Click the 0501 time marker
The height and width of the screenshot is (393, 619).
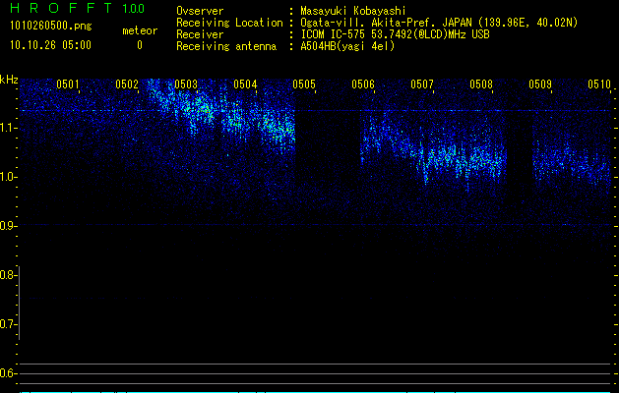point(68,84)
